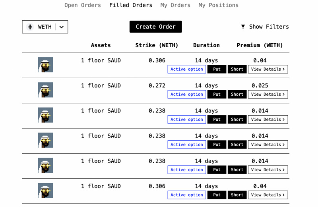Image resolution: width=318 pixels, height=207 pixels.
Task: View Details for the 0.272 strike order
Action: pos(268,94)
